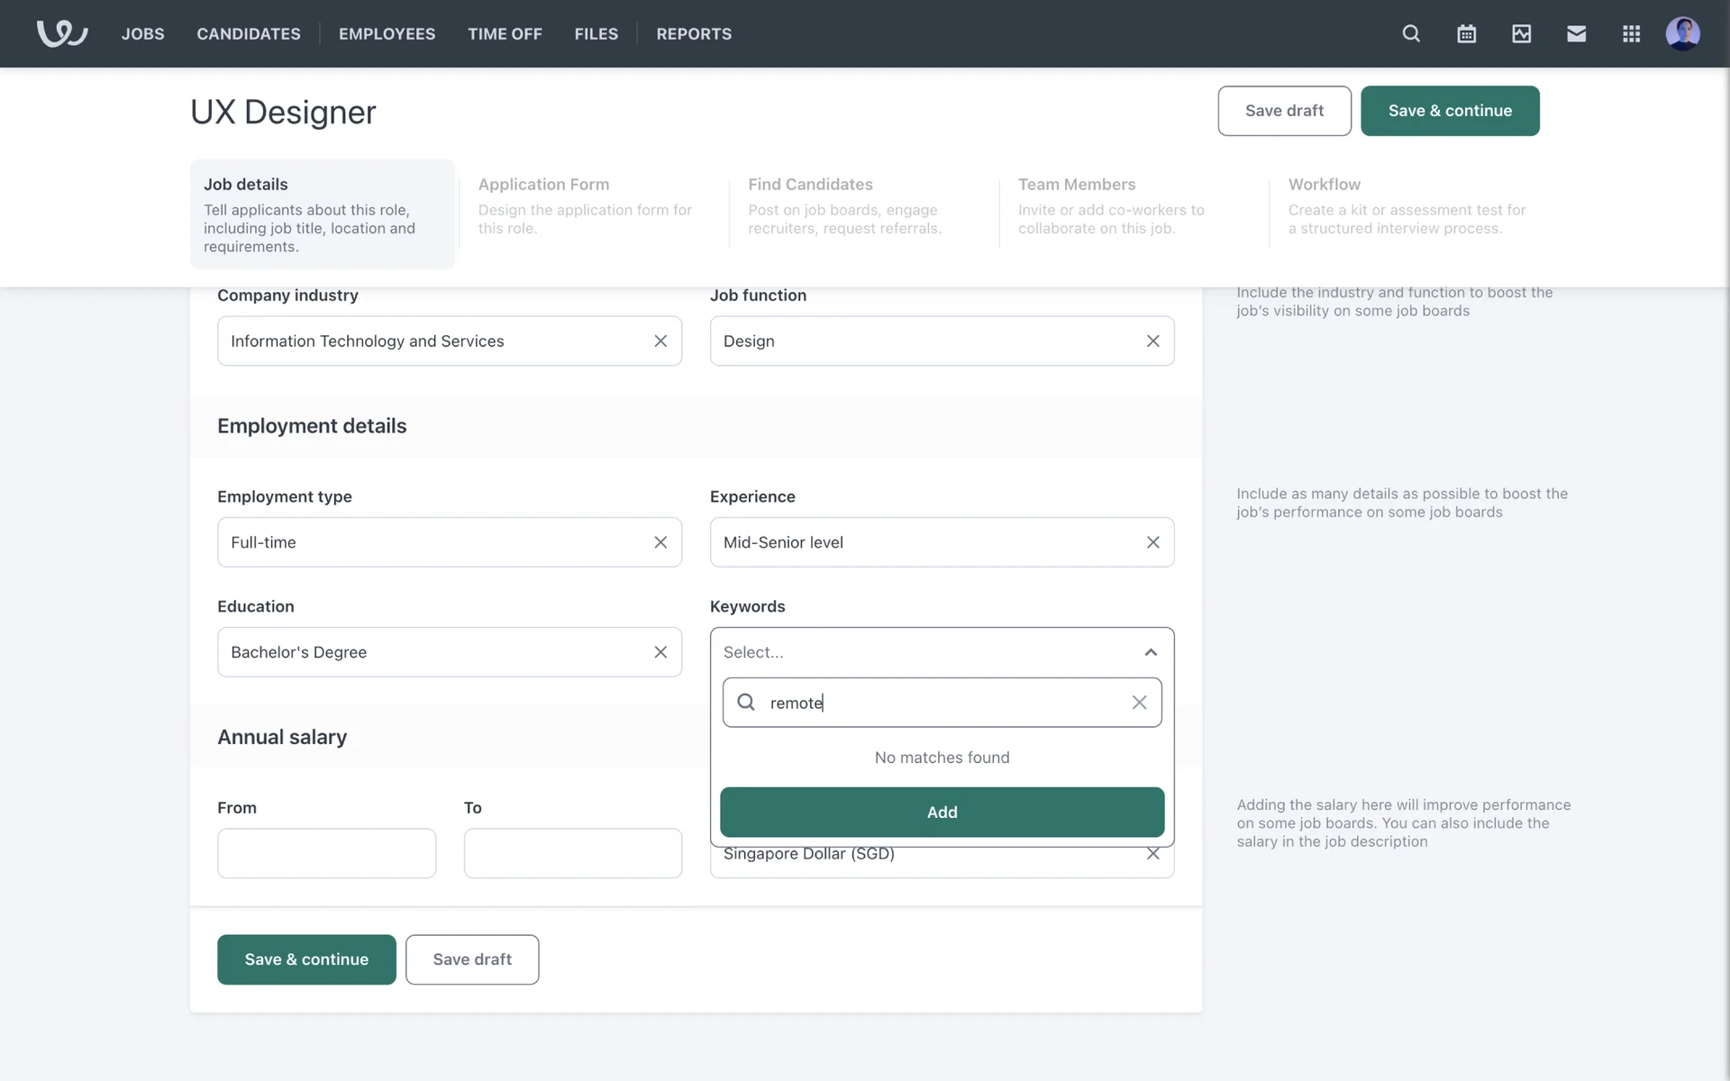Click top Save & continue button
Image resolution: width=1730 pixels, height=1081 pixels.
click(x=1449, y=111)
